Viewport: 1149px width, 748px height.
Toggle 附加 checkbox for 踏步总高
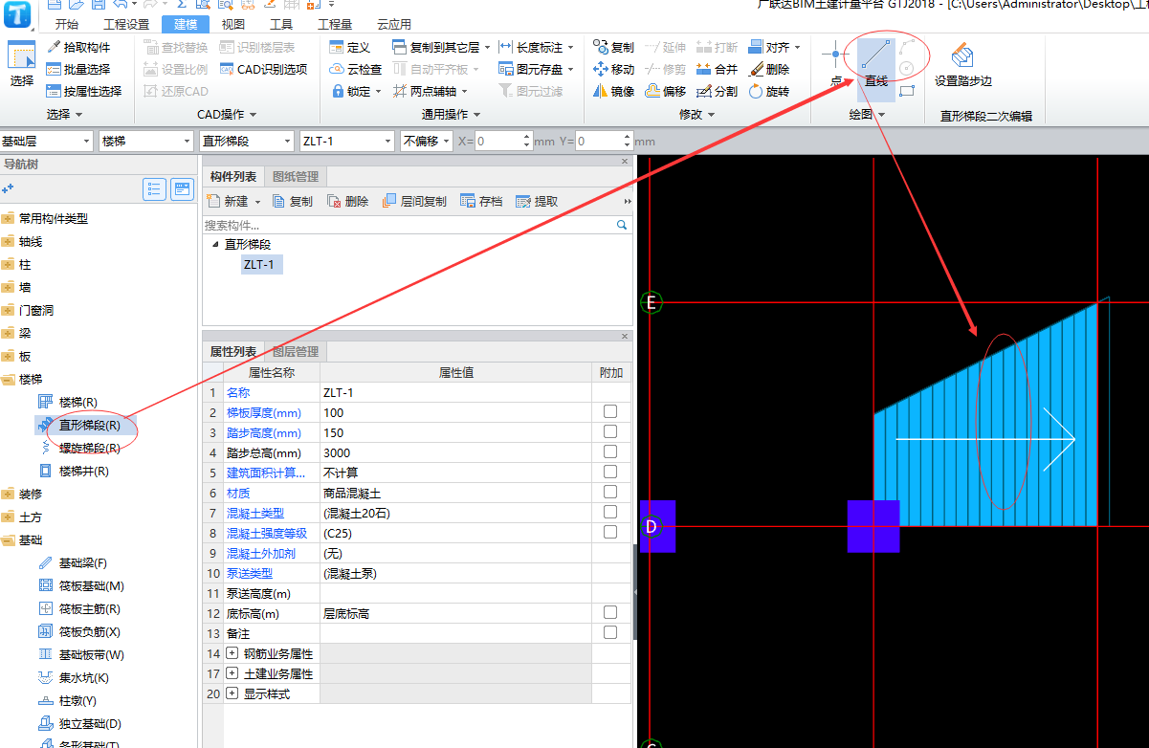pyautogui.click(x=610, y=451)
